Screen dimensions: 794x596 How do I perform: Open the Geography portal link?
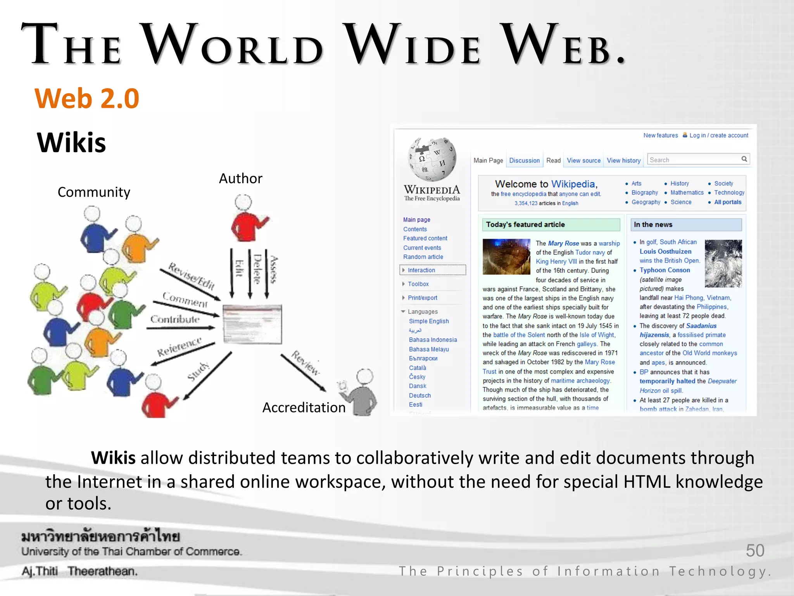(x=646, y=202)
